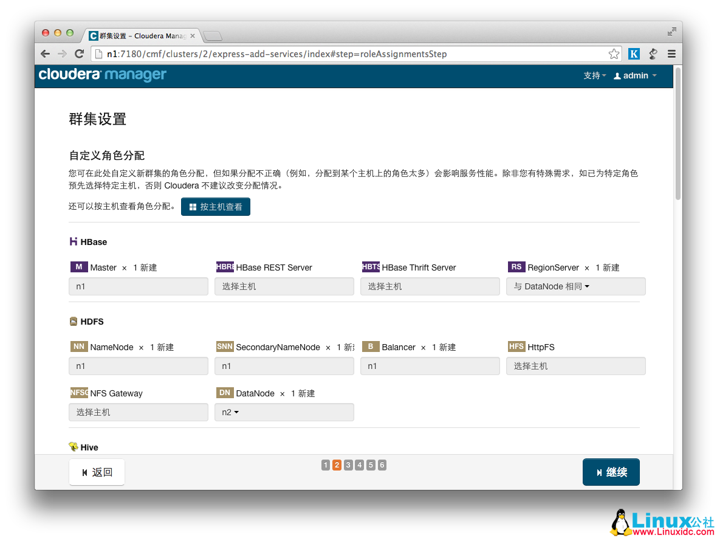Click the 按主机查看 button

pos(216,206)
